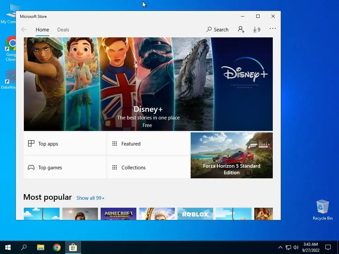Open Collections tile
Image resolution: width=339 pixels, height=254 pixels.
tap(149, 167)
